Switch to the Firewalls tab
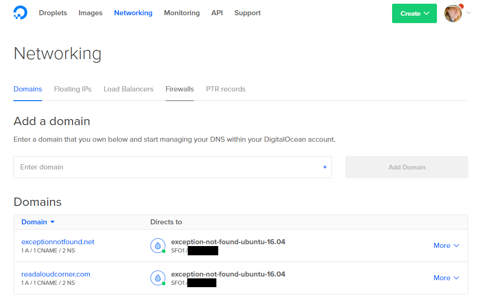The image size is (479, 307). tap(179, 89)
